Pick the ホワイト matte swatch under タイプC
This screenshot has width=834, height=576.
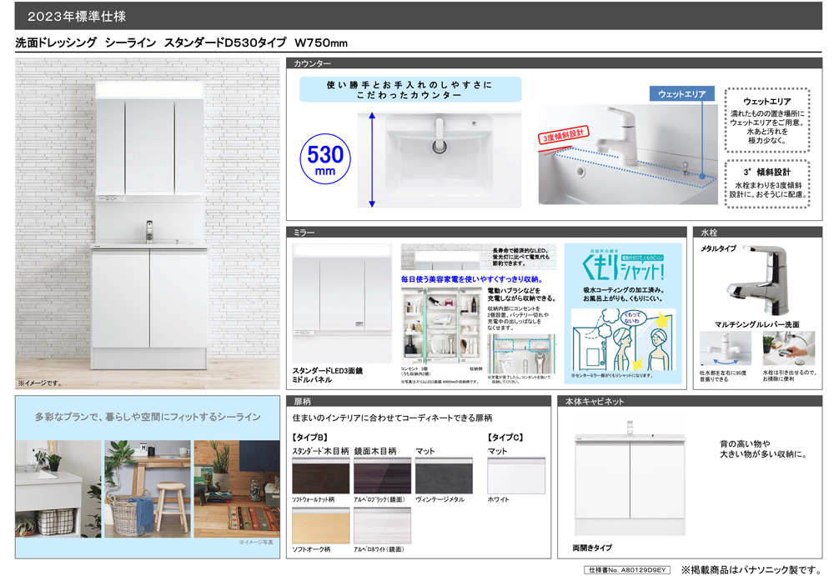coord(516,475)
